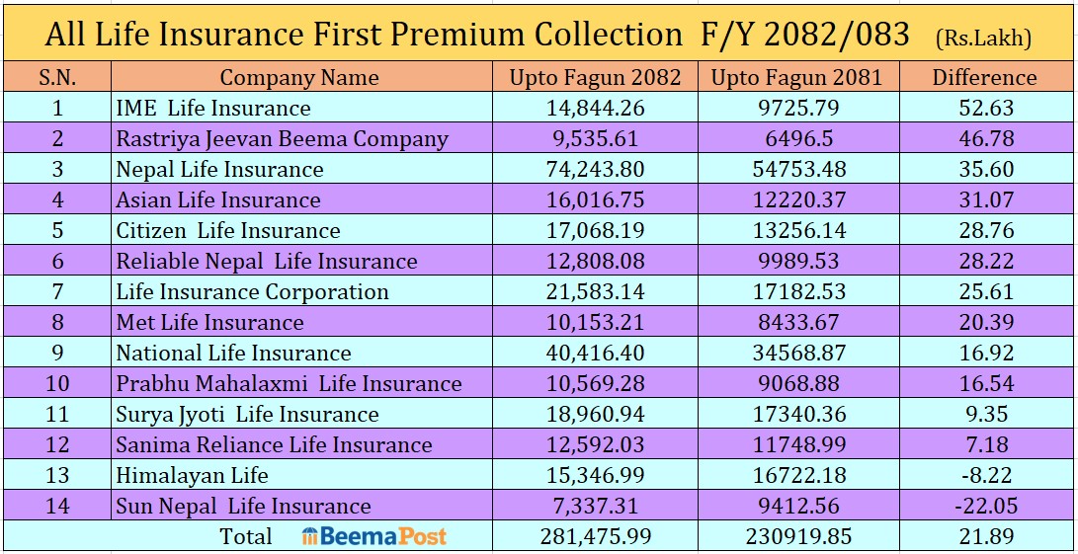This screenshot has height=554, width=1078.
Task: Click the BeemaPost logo in the Total row
Action: [x=374, y=536]
